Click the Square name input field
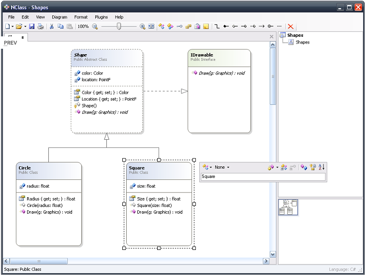 [x=263, y=177]
